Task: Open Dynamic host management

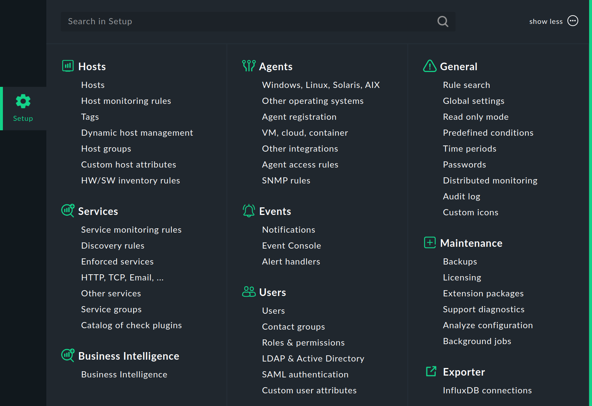Action: [137, 133]
